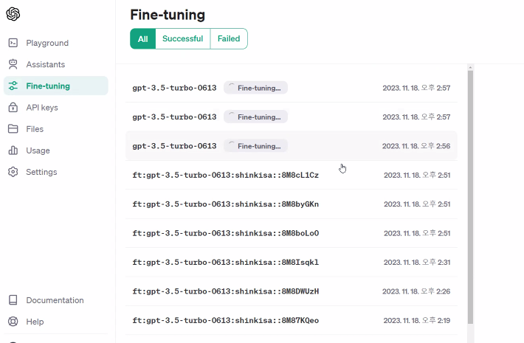This screenshot has width=524, height=343.
Task: Click the Assistants robot icon
Action: coord(13,64)
